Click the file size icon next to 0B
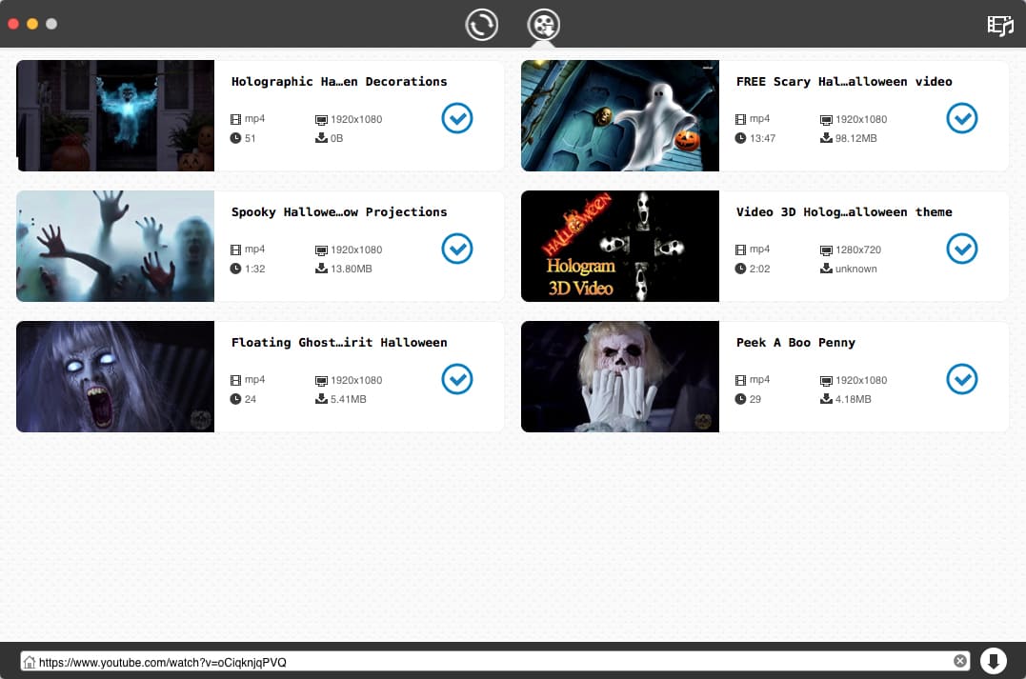This screenshot has height=679, width=1026. point(321,138)
